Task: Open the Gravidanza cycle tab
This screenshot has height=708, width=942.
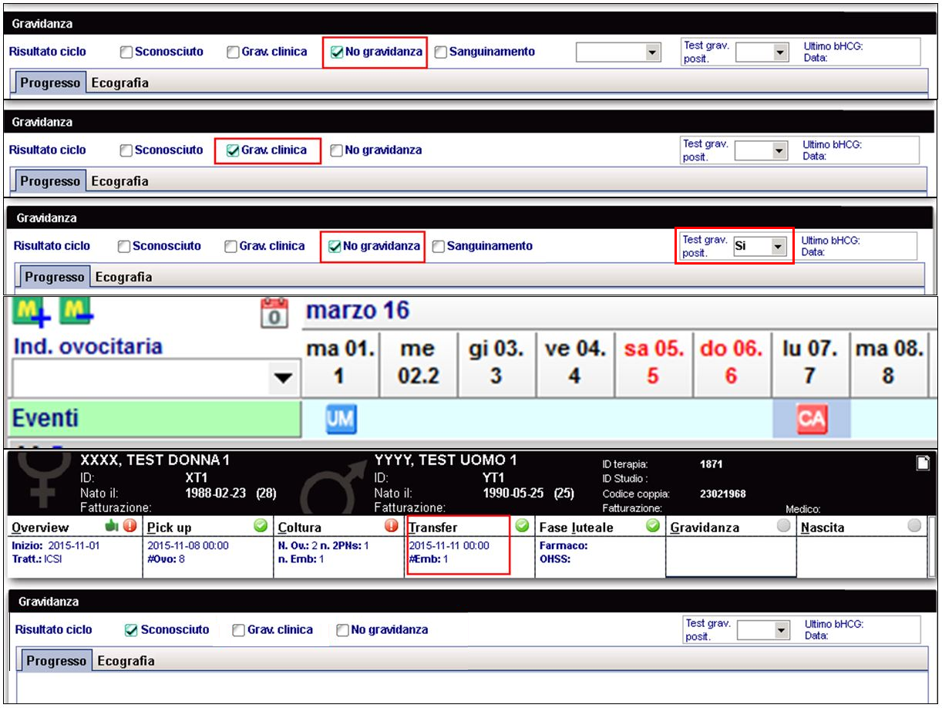Action: coord(704,528)
